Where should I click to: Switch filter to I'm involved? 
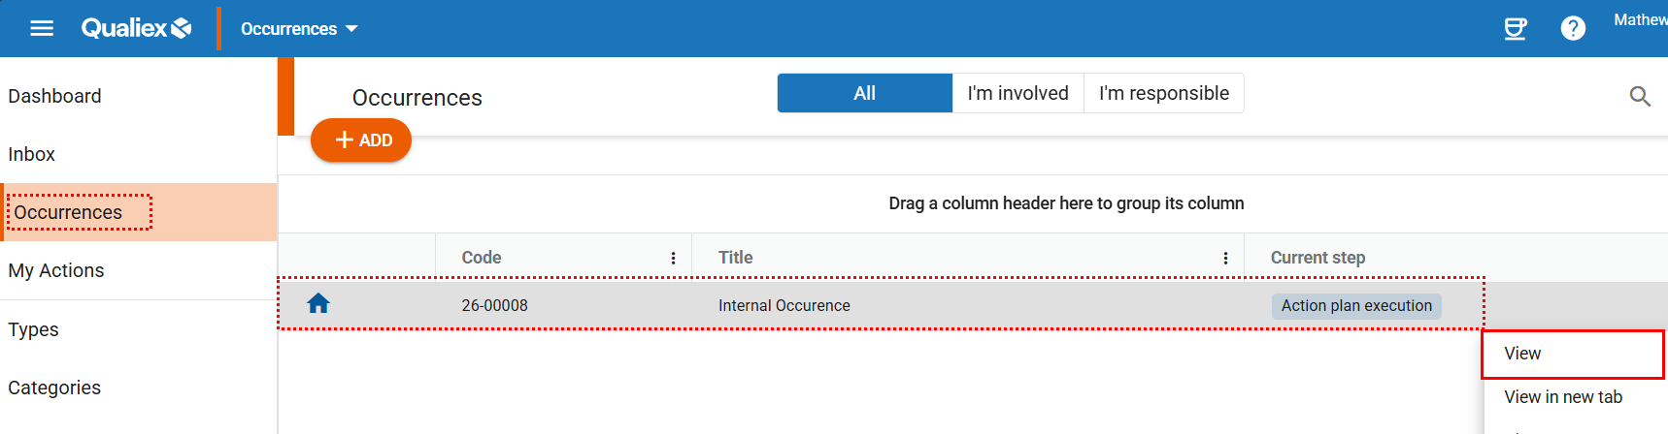(1017, 93)
